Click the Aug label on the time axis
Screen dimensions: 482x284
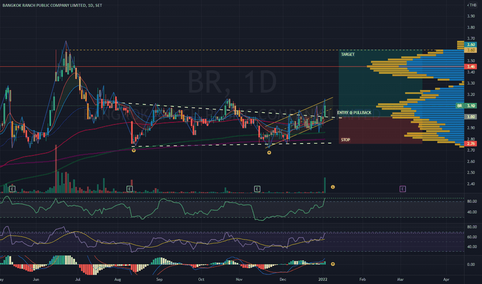[117, 279]
